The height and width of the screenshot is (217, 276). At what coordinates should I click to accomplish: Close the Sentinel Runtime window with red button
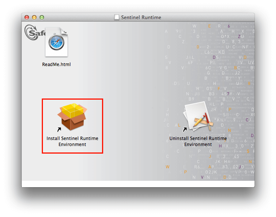[27, 17]
